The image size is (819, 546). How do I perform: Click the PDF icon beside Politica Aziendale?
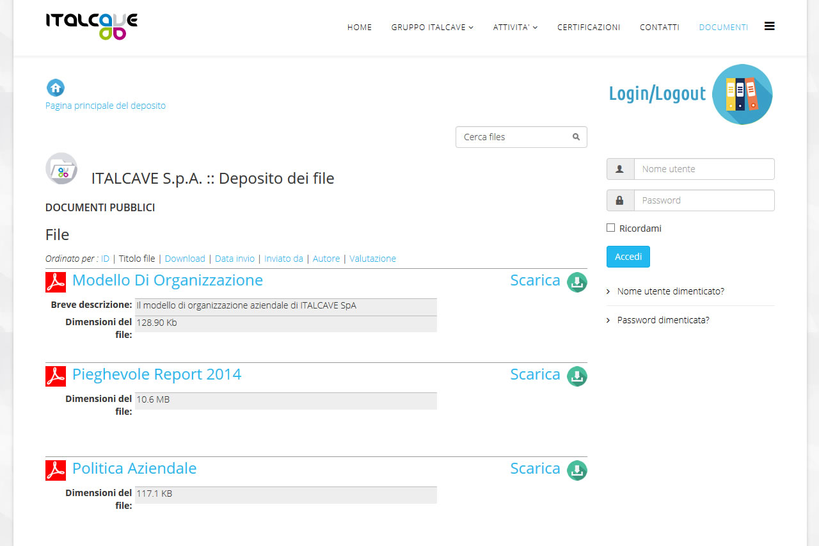coord(56,470)
